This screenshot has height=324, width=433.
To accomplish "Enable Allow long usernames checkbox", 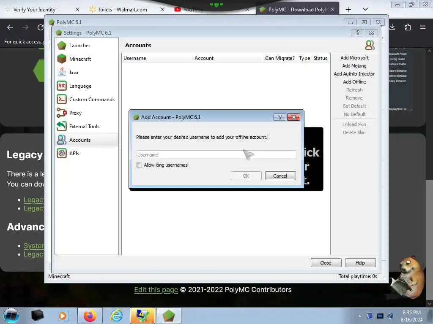I will tap(139, 165).
